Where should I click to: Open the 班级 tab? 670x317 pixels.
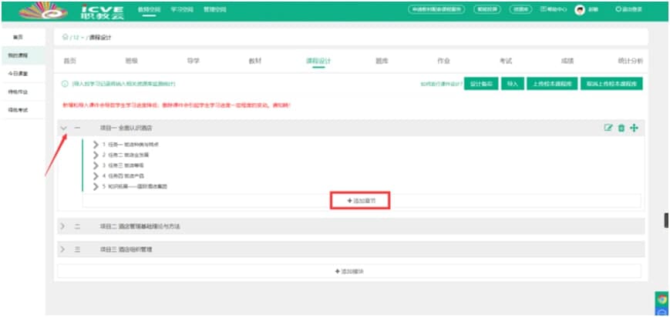[131, 61]
